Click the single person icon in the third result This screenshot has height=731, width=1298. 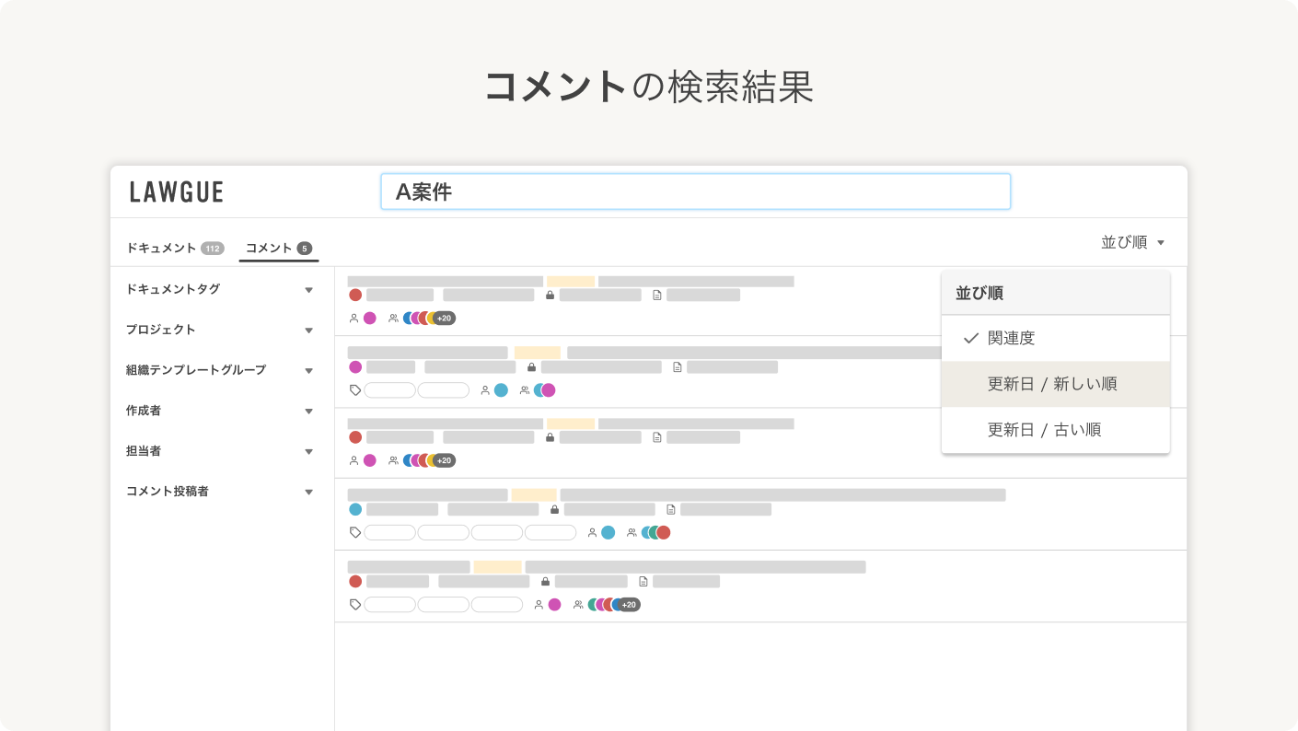354,460
